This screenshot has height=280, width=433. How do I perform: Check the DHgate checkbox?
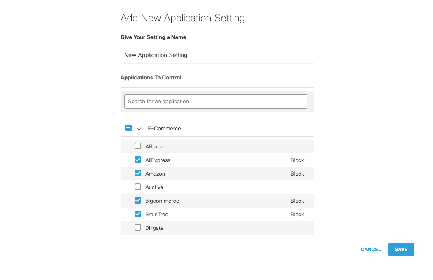(138, 227)
